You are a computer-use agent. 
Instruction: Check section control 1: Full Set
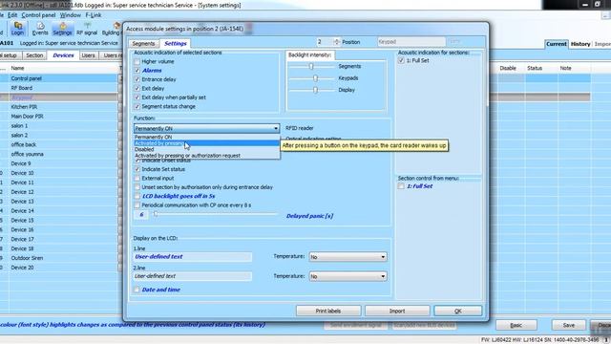pyautogui.click(x=401, y=186)
